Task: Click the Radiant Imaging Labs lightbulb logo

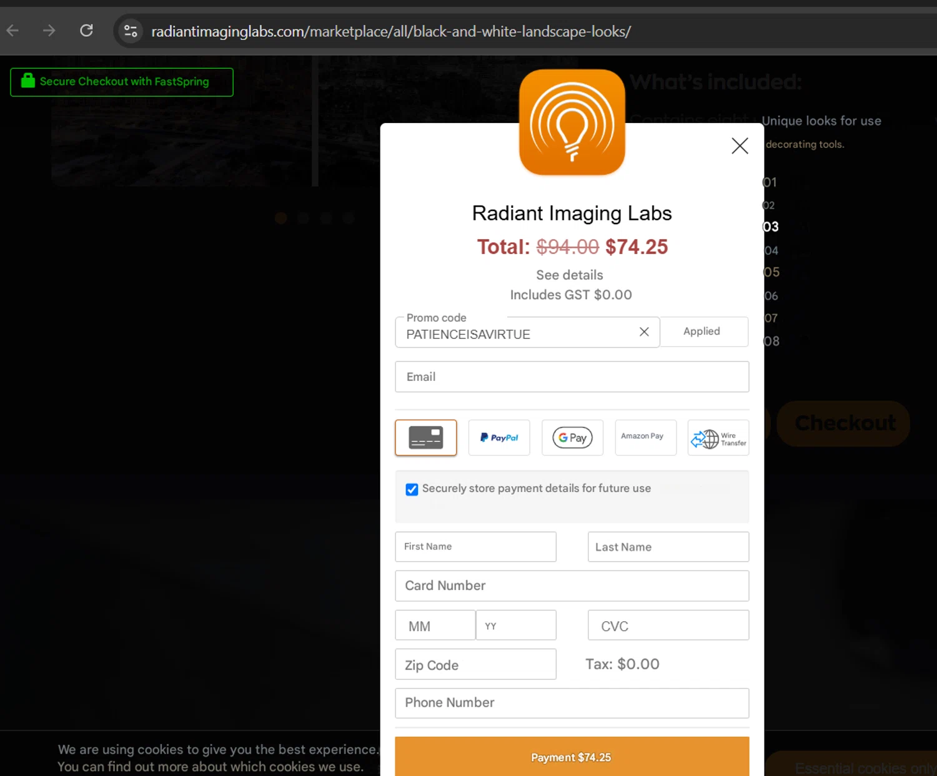Action: pyautogui.click(x=572, y=122)
